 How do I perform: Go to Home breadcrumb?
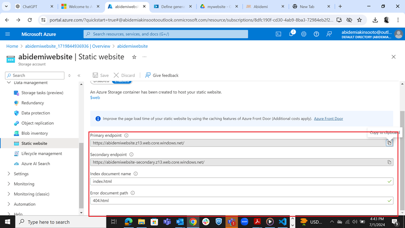click(x=12, y=46)
